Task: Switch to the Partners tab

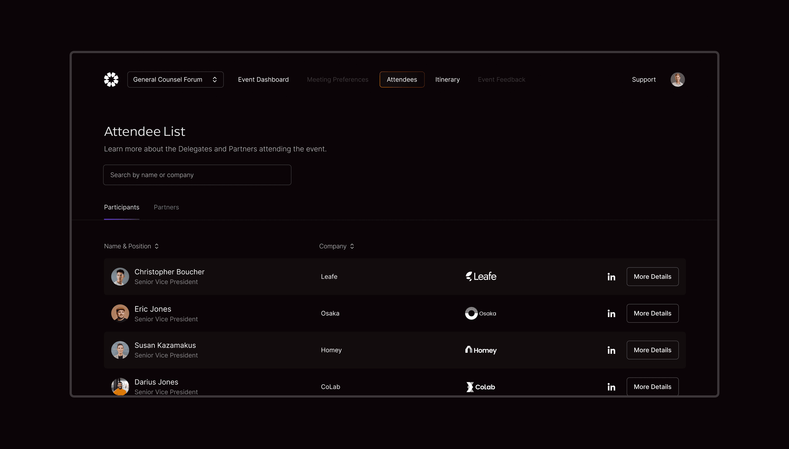Action: [x=166, y=207]
